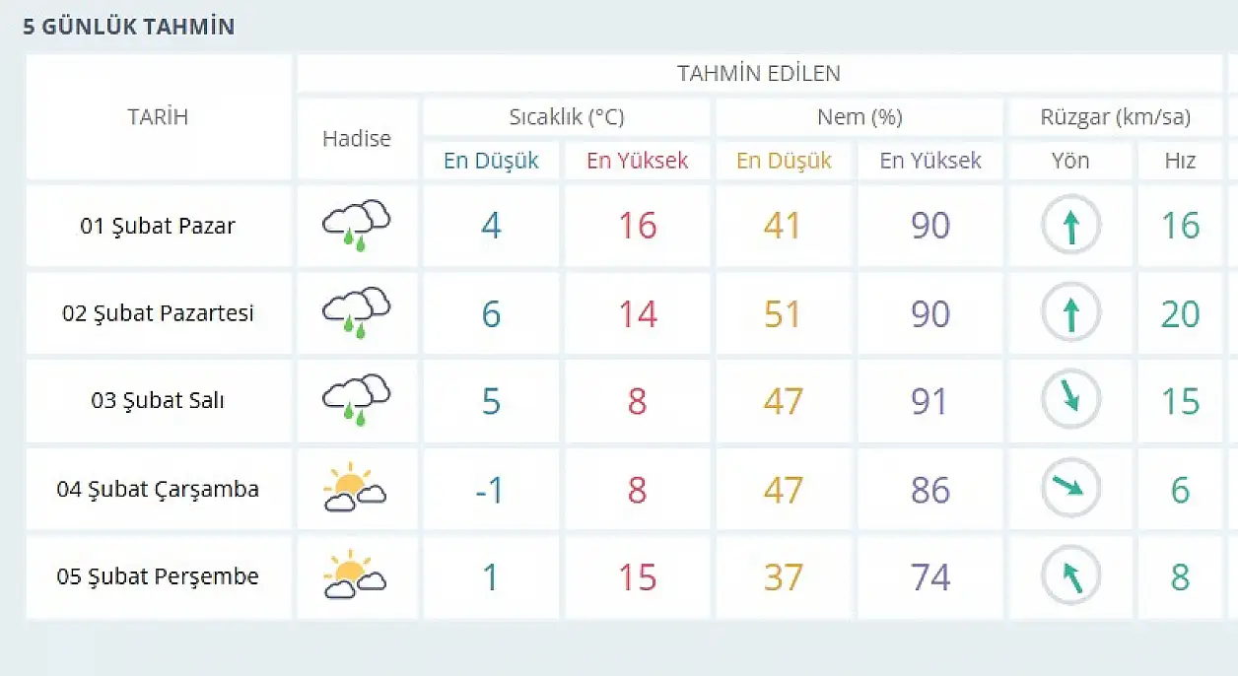Click the 5 GÜNLÜK TAHMİN heading

(129, 27)
